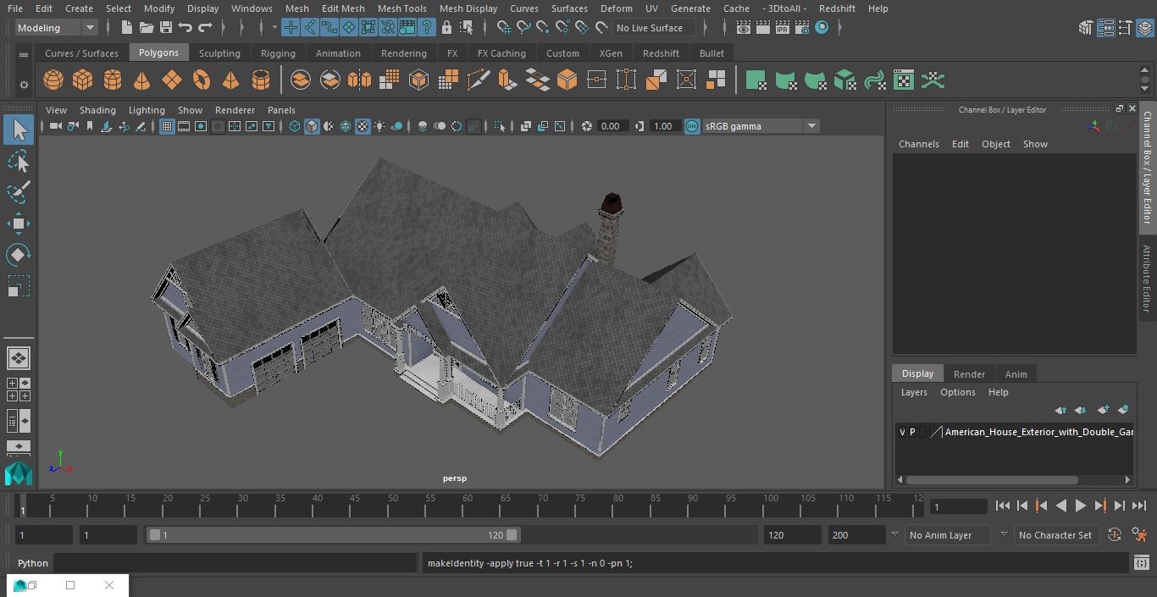Screen dimensions: 1157x597
Task: Toggle the layer P playback box
Action: pos(912,432)
